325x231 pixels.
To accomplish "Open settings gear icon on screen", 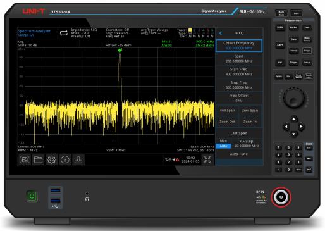I will coord(51,159).
